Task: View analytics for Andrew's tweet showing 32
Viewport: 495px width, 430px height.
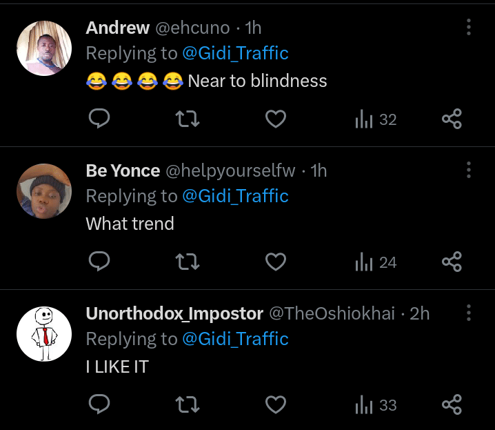Action: point(375,119)
